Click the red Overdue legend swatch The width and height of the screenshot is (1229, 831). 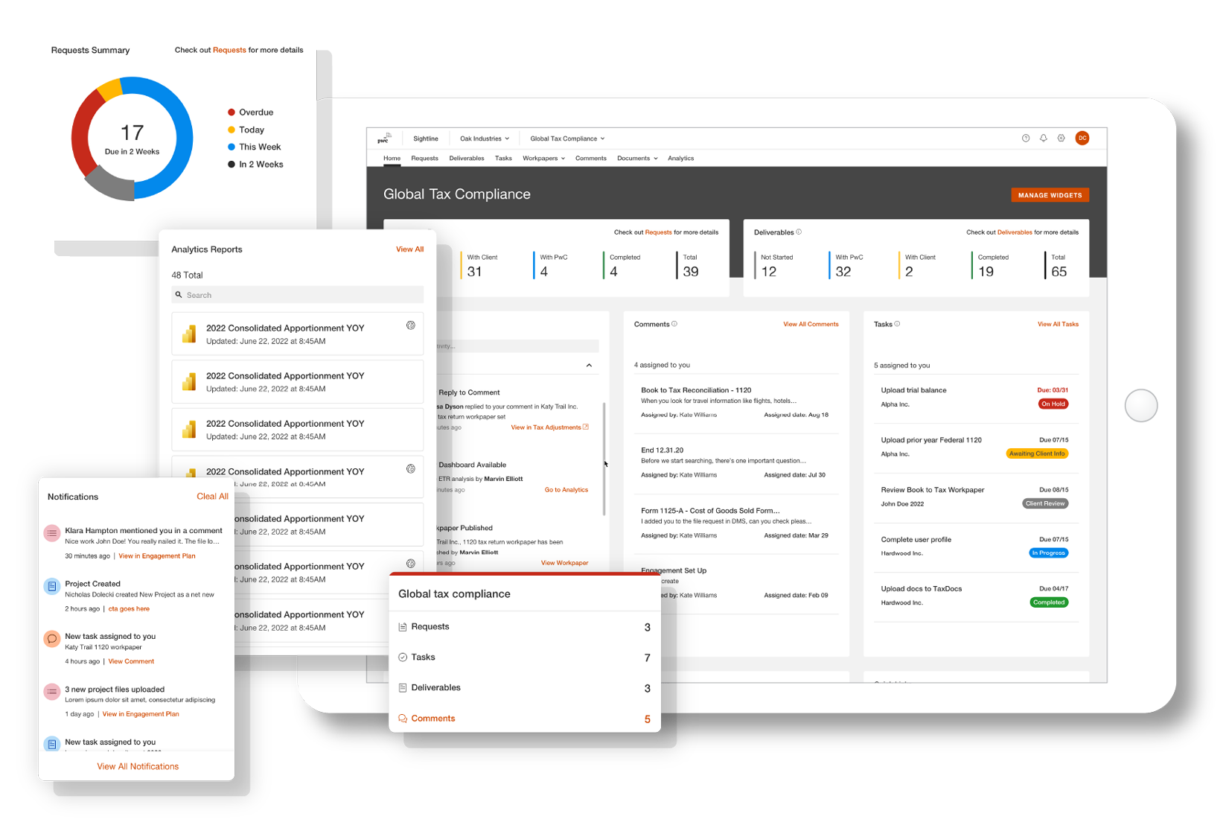tap(232, 112)
